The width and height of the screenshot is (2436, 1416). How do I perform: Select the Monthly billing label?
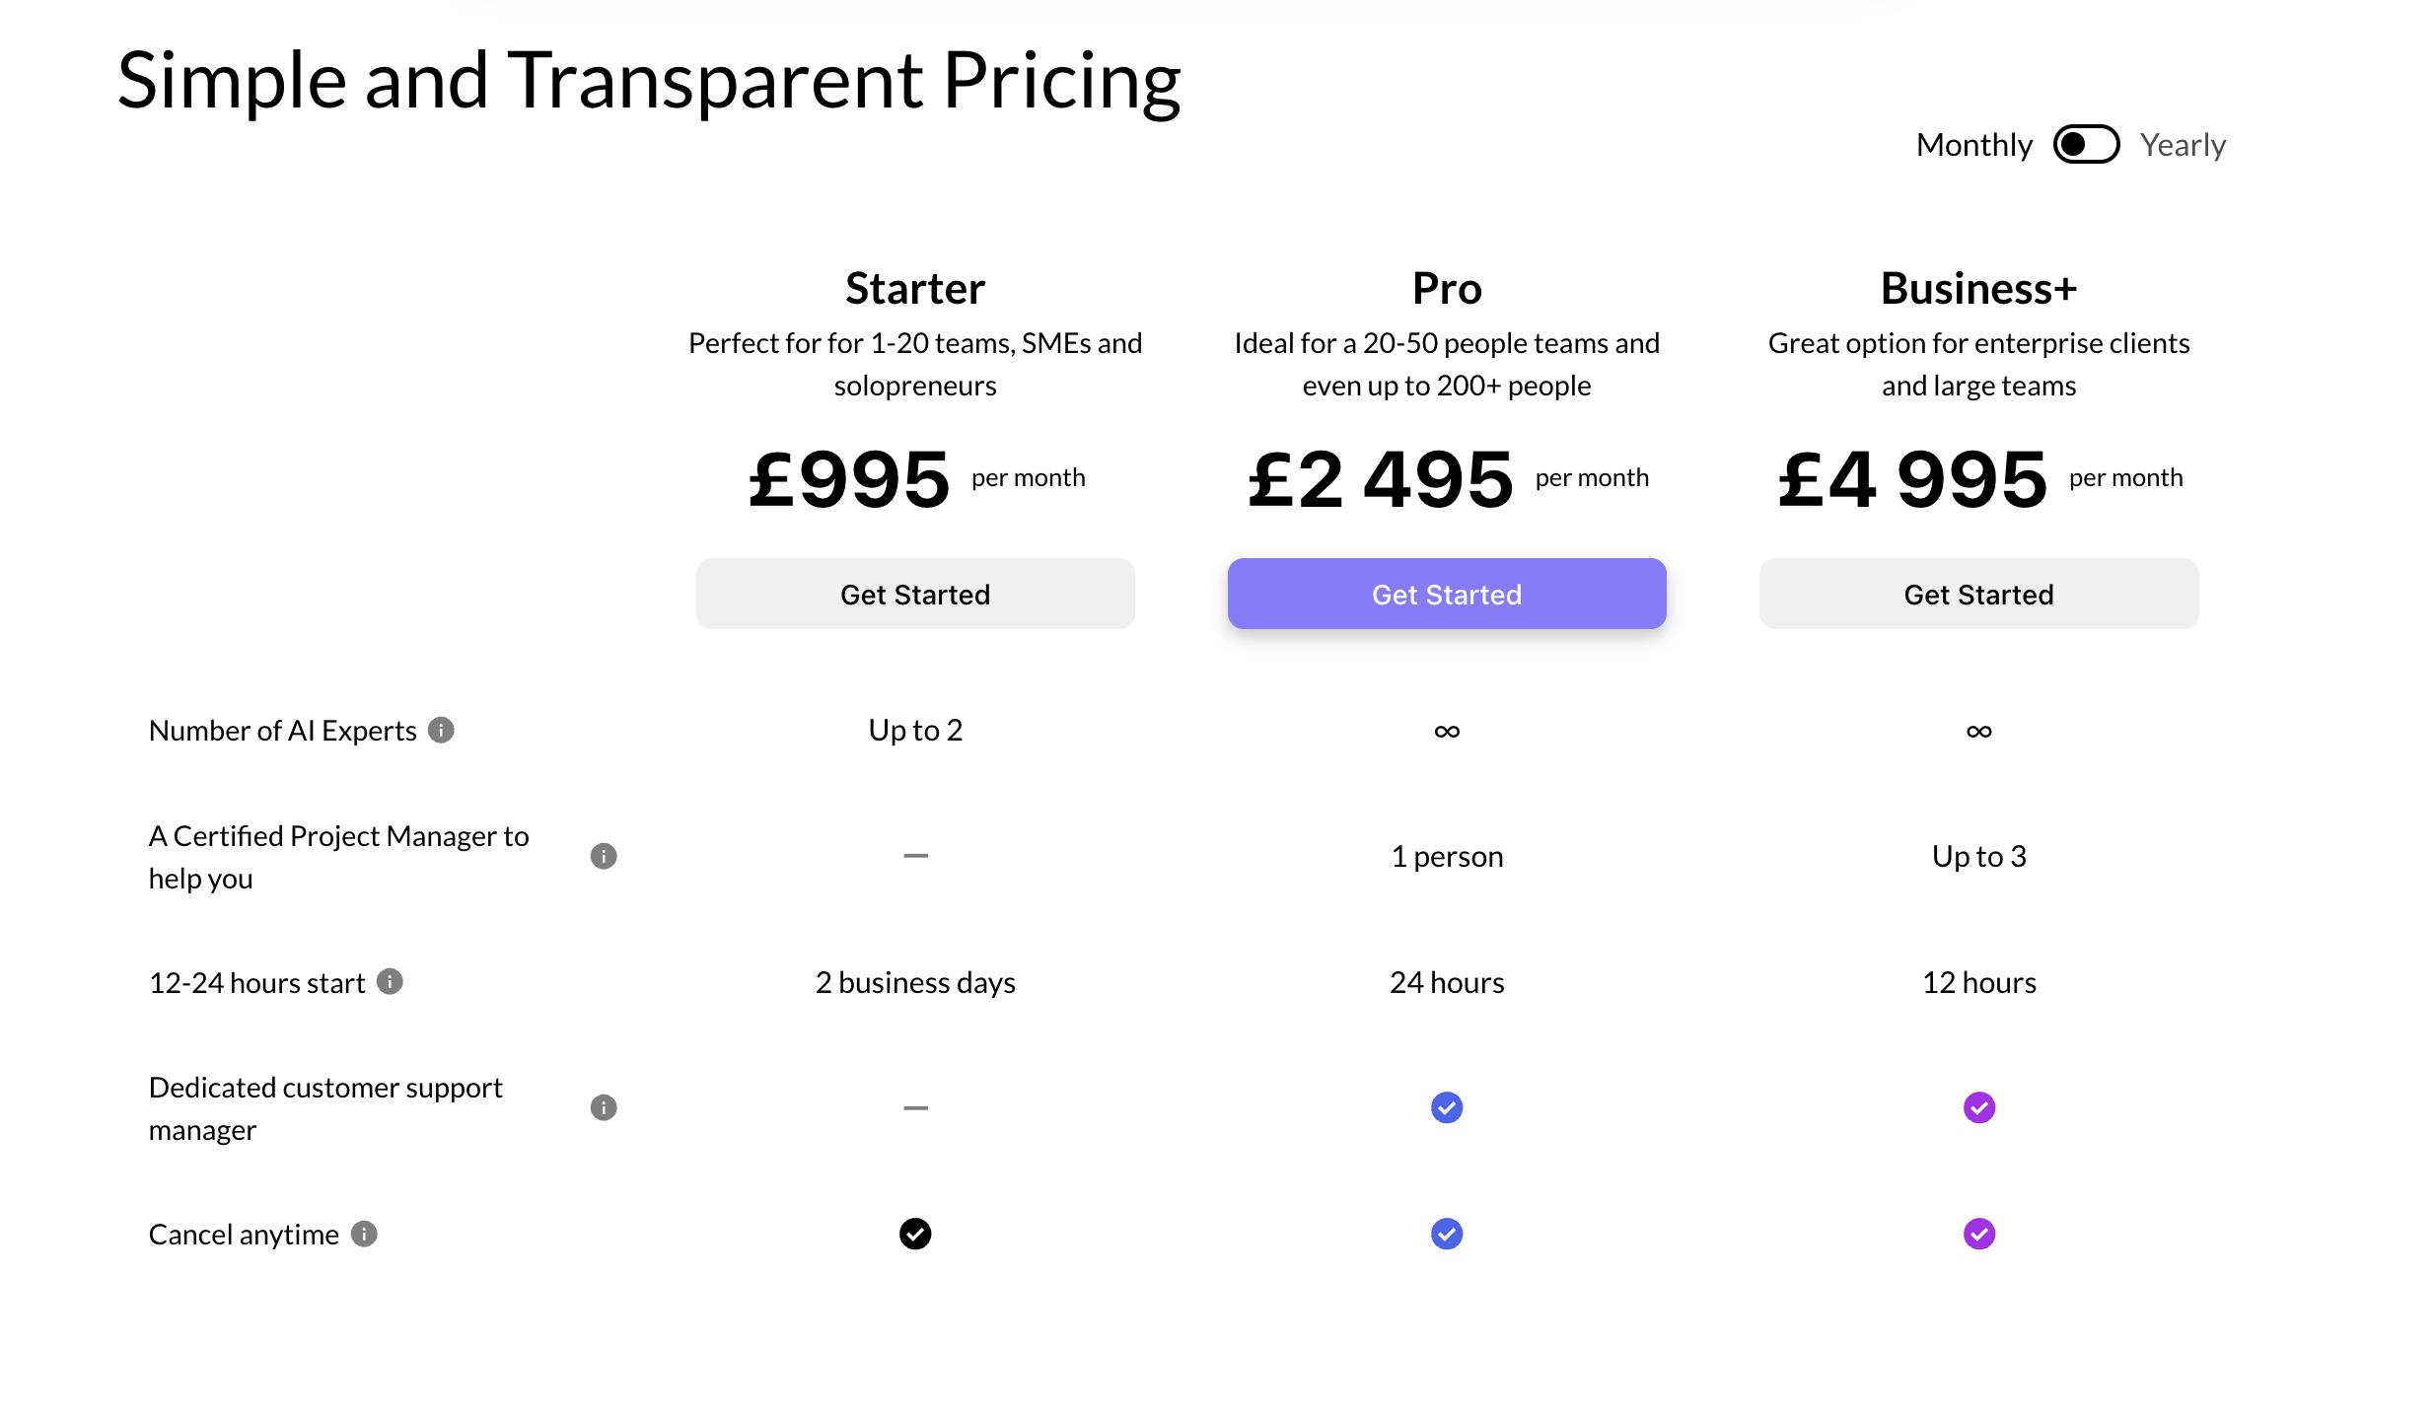(1973, 145)
